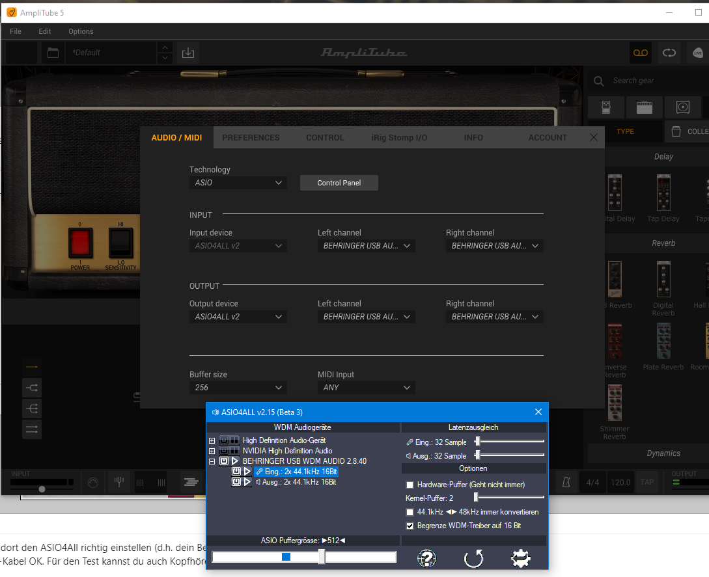Open the Input Left channel dropdown

point(367,247)
